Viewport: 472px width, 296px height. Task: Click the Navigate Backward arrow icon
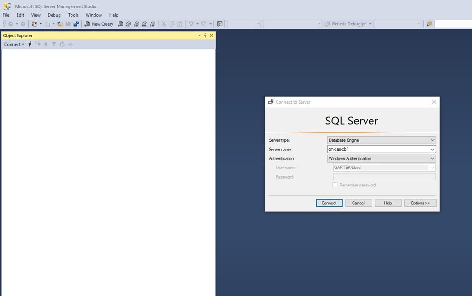pyautogui.click(x=11, y=24)
